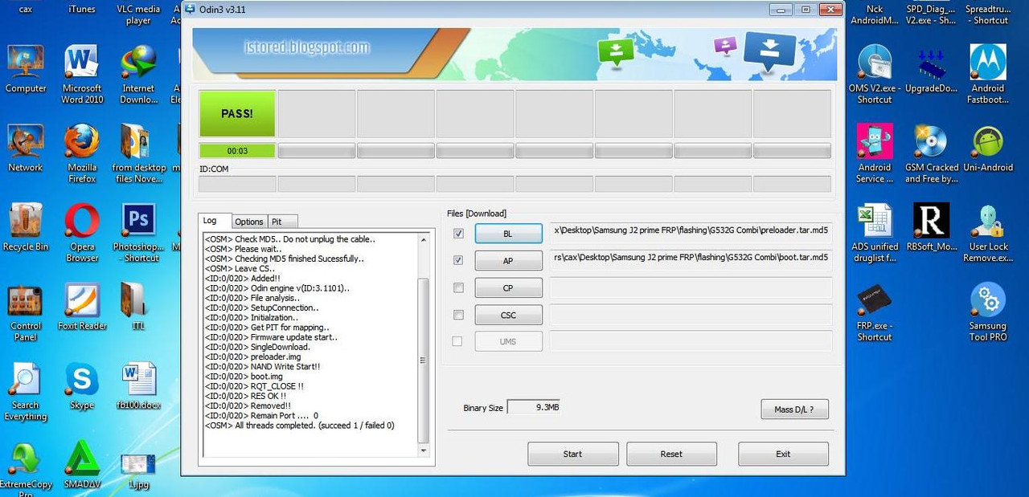Launch Mozilla Firefox from desktop
This screenshot has width=1029, height=497.
(x=82, y=153)
